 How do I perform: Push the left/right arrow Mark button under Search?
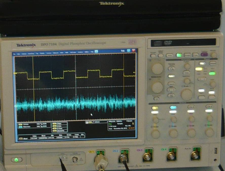click(171, 90)
